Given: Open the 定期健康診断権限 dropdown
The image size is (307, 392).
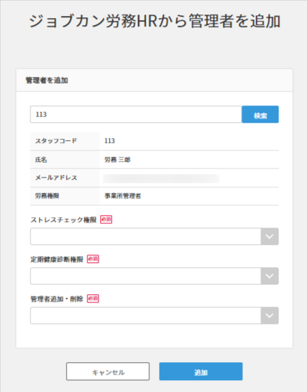Looking at the screenshot, I should (154, 275).
